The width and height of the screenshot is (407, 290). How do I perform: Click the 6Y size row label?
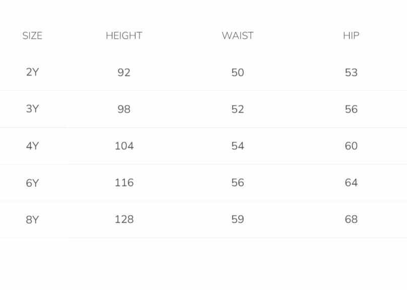(32, 183)
